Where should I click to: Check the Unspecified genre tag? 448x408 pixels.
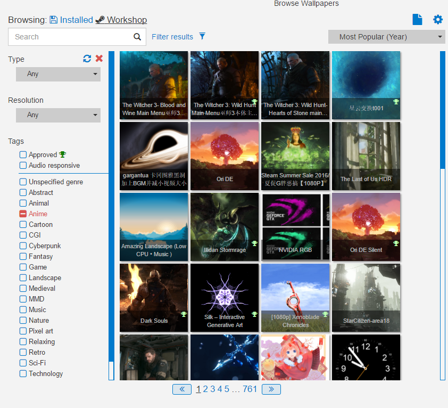point(23,182)
